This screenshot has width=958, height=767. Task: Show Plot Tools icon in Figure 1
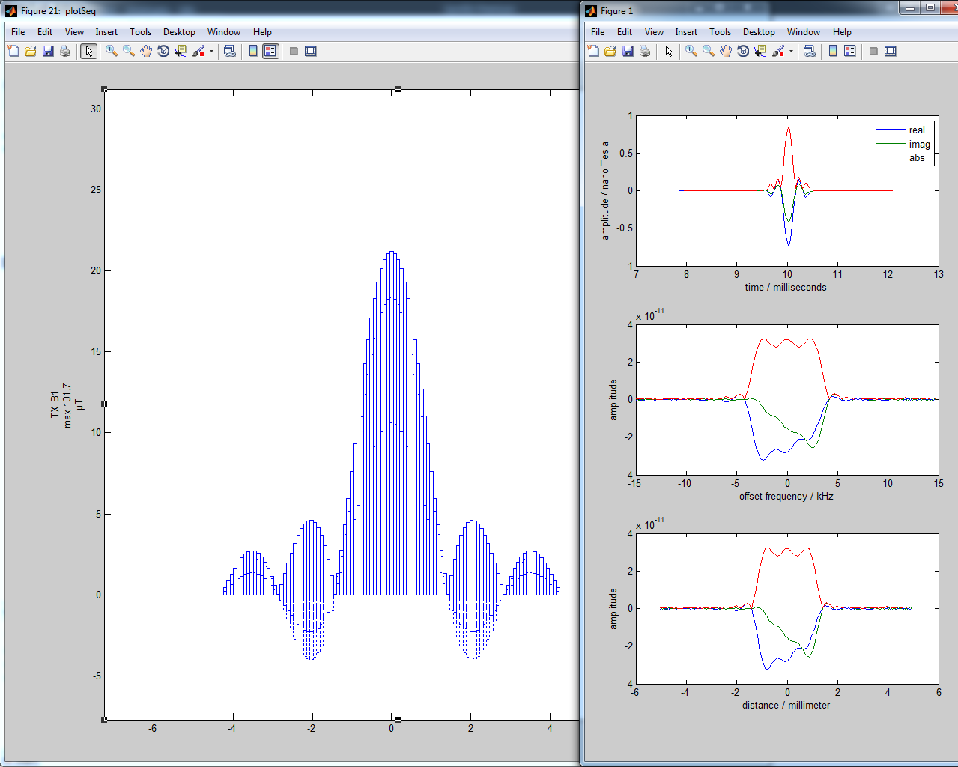891,51
